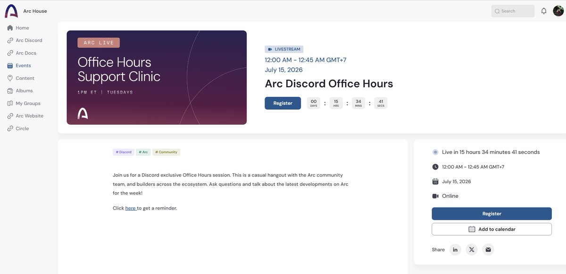
Task: Select the # Arc tag
Action: [x=143, y=152]
